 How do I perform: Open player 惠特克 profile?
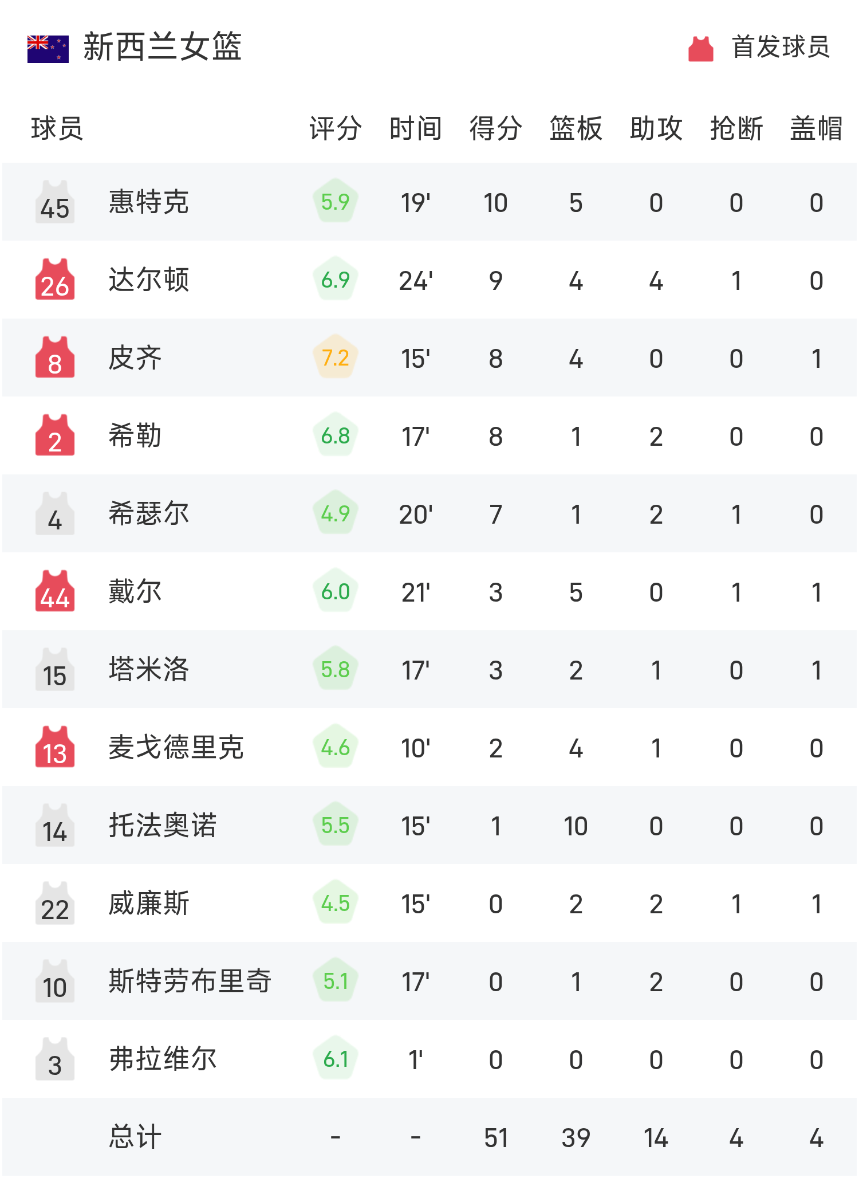pos(149,202)
